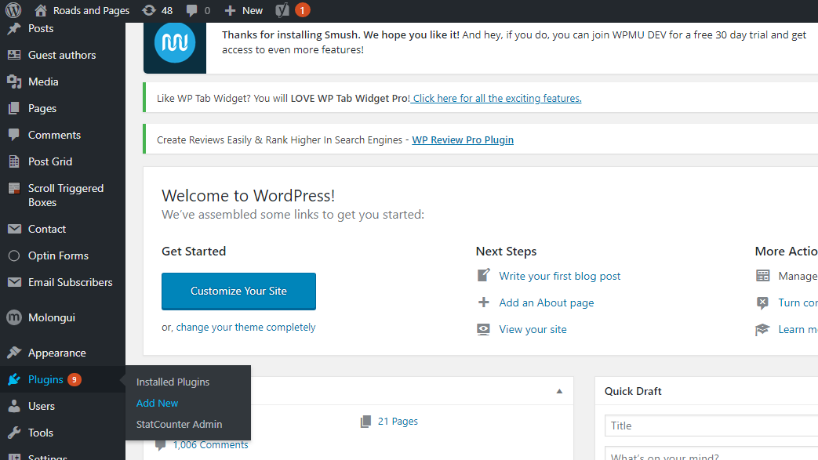This screenshot has width=818, height=460.
Task: Click the home icon beside Roads and Pages
Action: [x=41, y=10]
